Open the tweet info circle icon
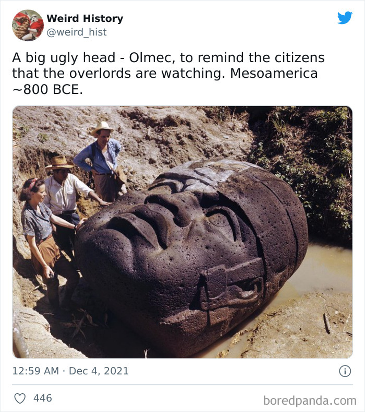Image resolution: width=365 pixels, height=412 pixels. [345, 371]
